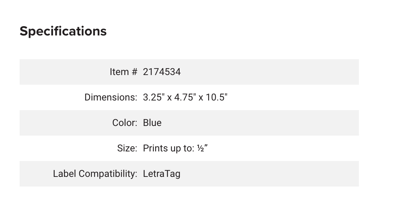Screen dimensions: 393x223
Task: Click the ½" fraction in the Size row
Action: pos(202,148)
